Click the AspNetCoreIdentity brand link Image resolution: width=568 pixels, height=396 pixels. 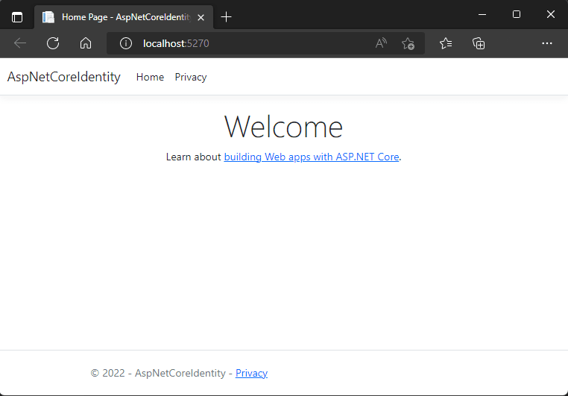64,77
